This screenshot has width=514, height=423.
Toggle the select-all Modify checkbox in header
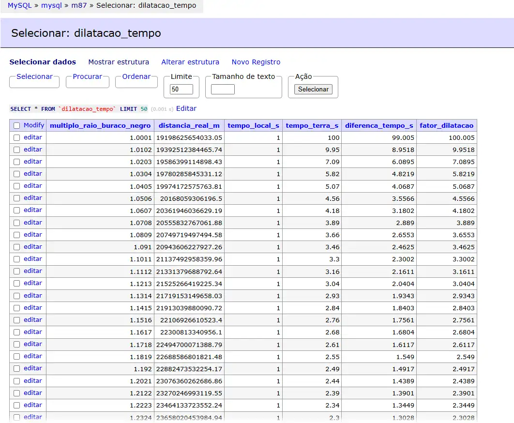17,125
